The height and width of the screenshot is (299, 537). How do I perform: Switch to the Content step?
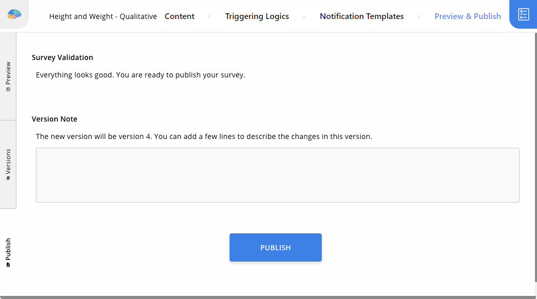pos(179,16)
